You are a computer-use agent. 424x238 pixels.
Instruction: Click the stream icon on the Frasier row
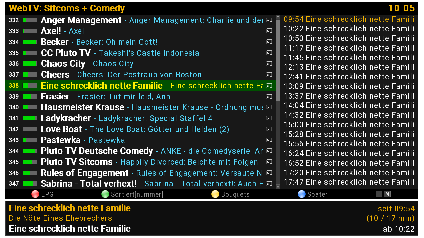click(x=269, y=97)
